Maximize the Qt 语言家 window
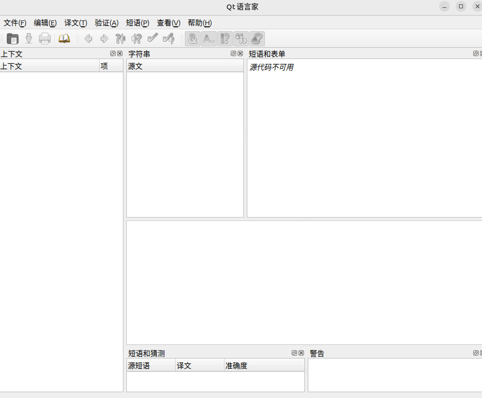The width and height of the screenshot is (482, 398). 461,6
